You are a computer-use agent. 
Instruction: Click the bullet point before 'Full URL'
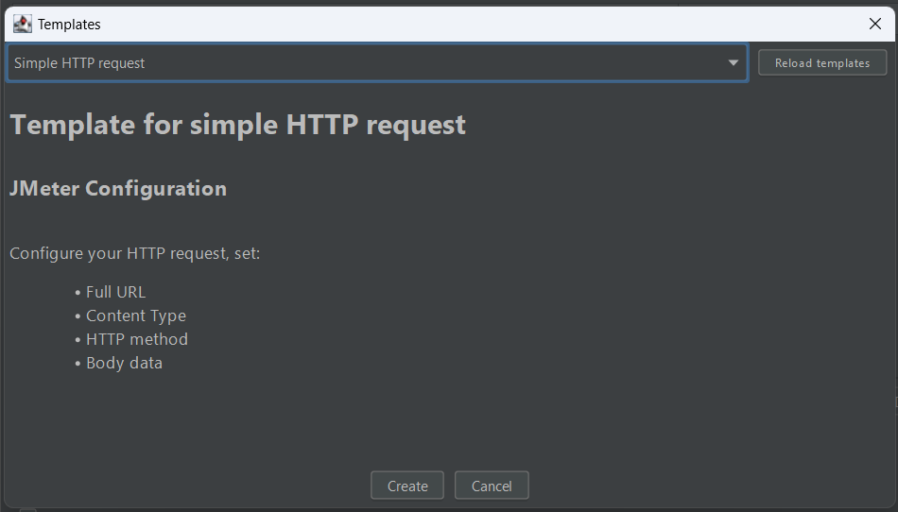point(78,293)
